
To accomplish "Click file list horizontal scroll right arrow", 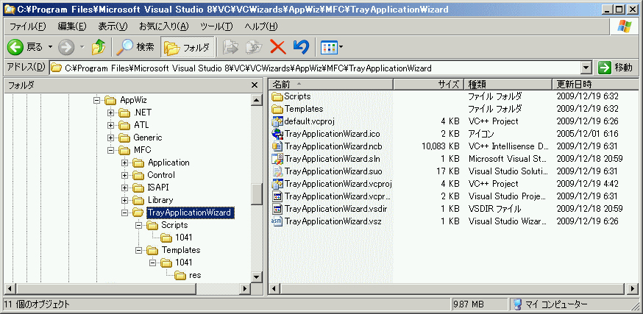I will (633, 288).
